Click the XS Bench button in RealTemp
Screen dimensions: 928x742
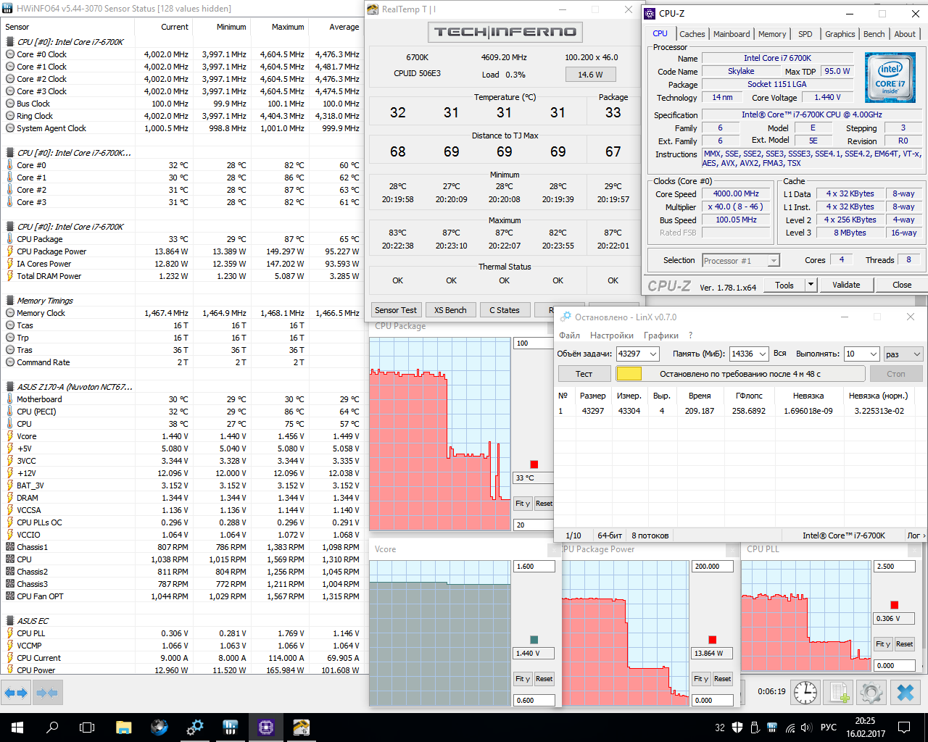tap(450, 310)
